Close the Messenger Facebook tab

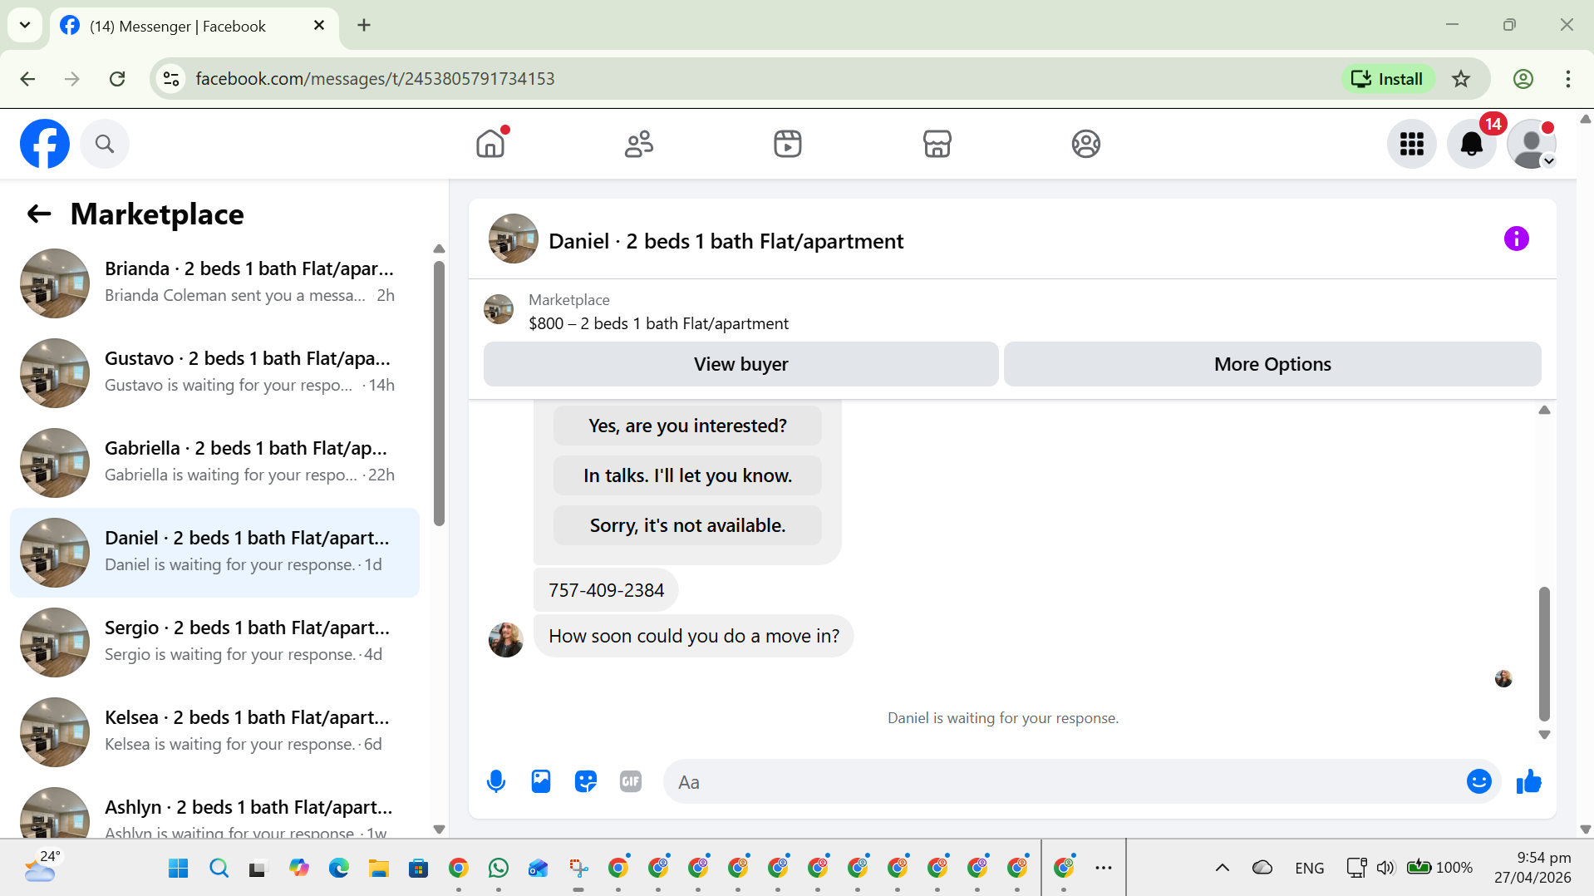tap(319, 26)
